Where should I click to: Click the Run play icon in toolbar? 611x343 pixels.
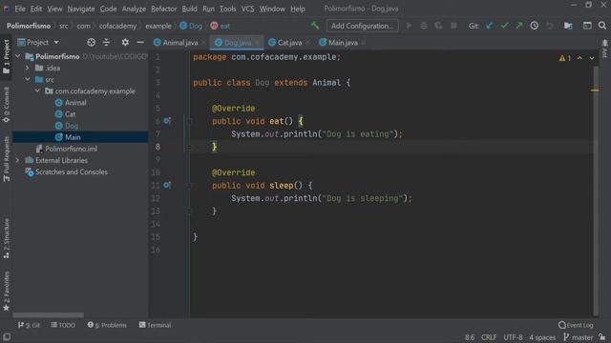(409, 26)
